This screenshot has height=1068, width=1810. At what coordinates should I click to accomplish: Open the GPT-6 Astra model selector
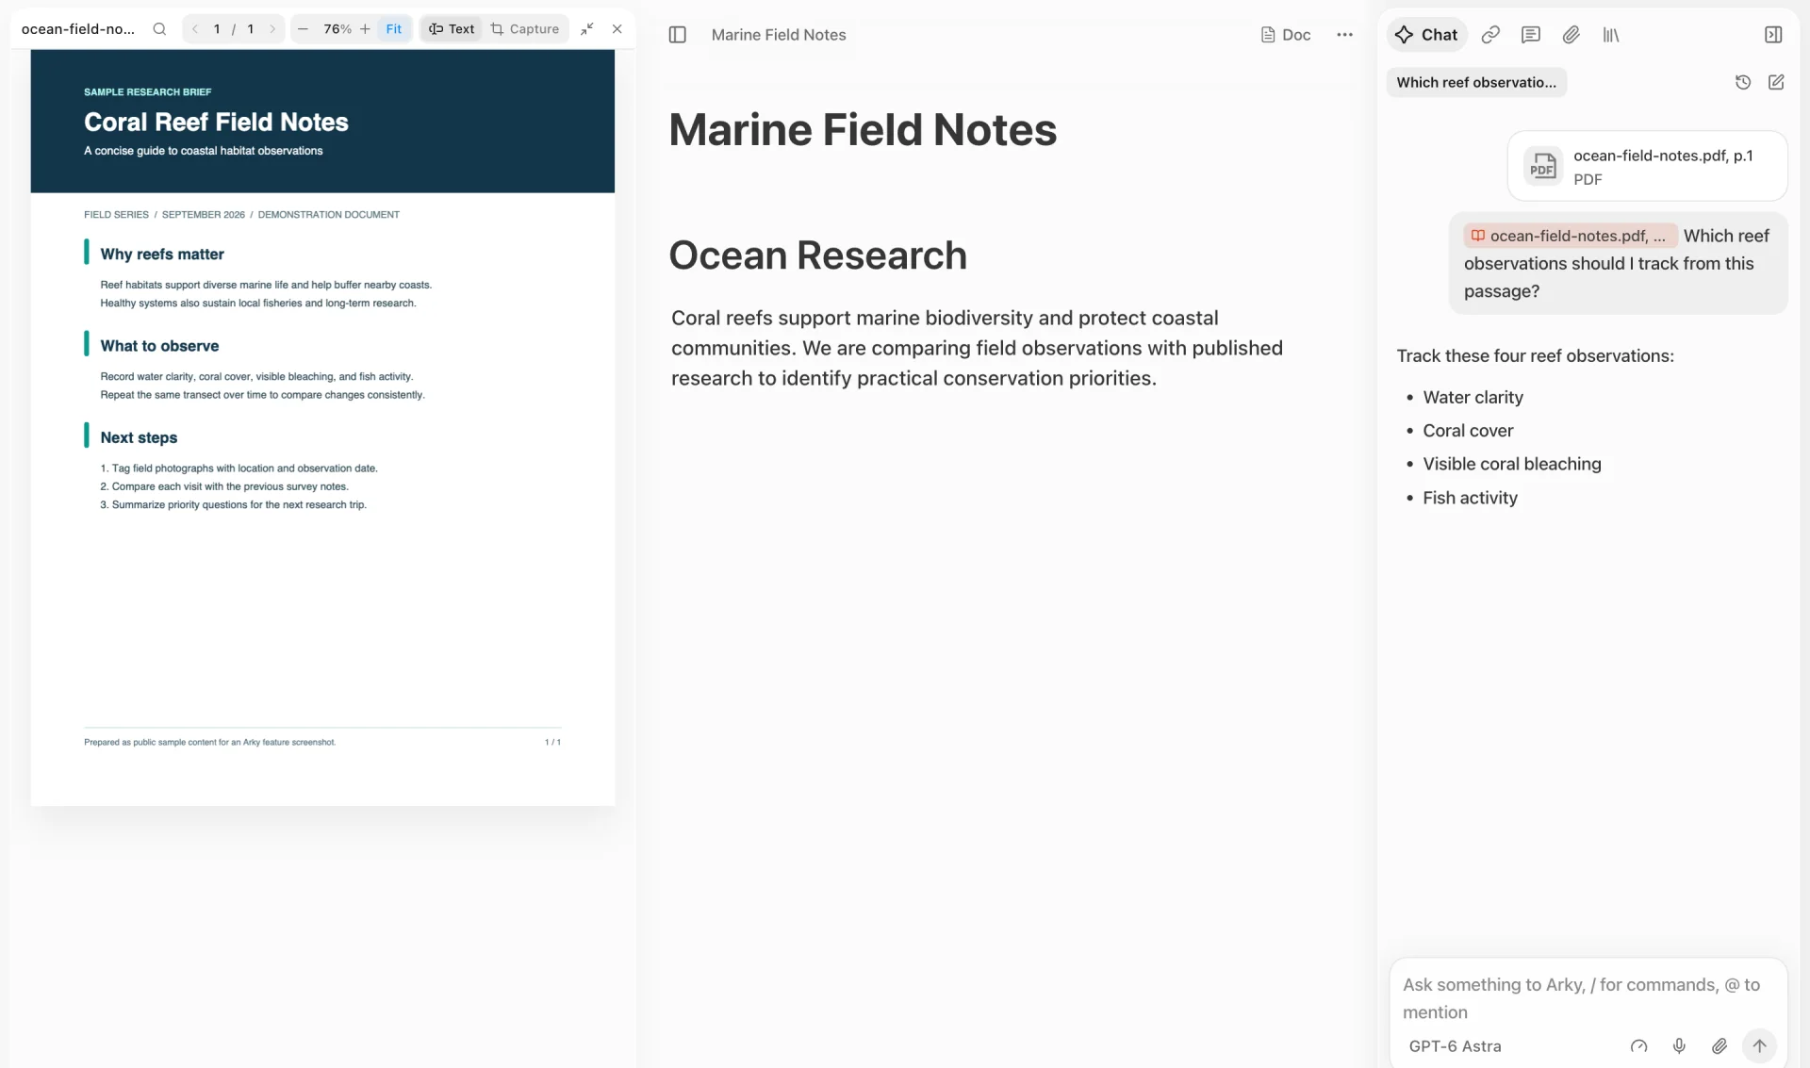coord(1455,1046)
